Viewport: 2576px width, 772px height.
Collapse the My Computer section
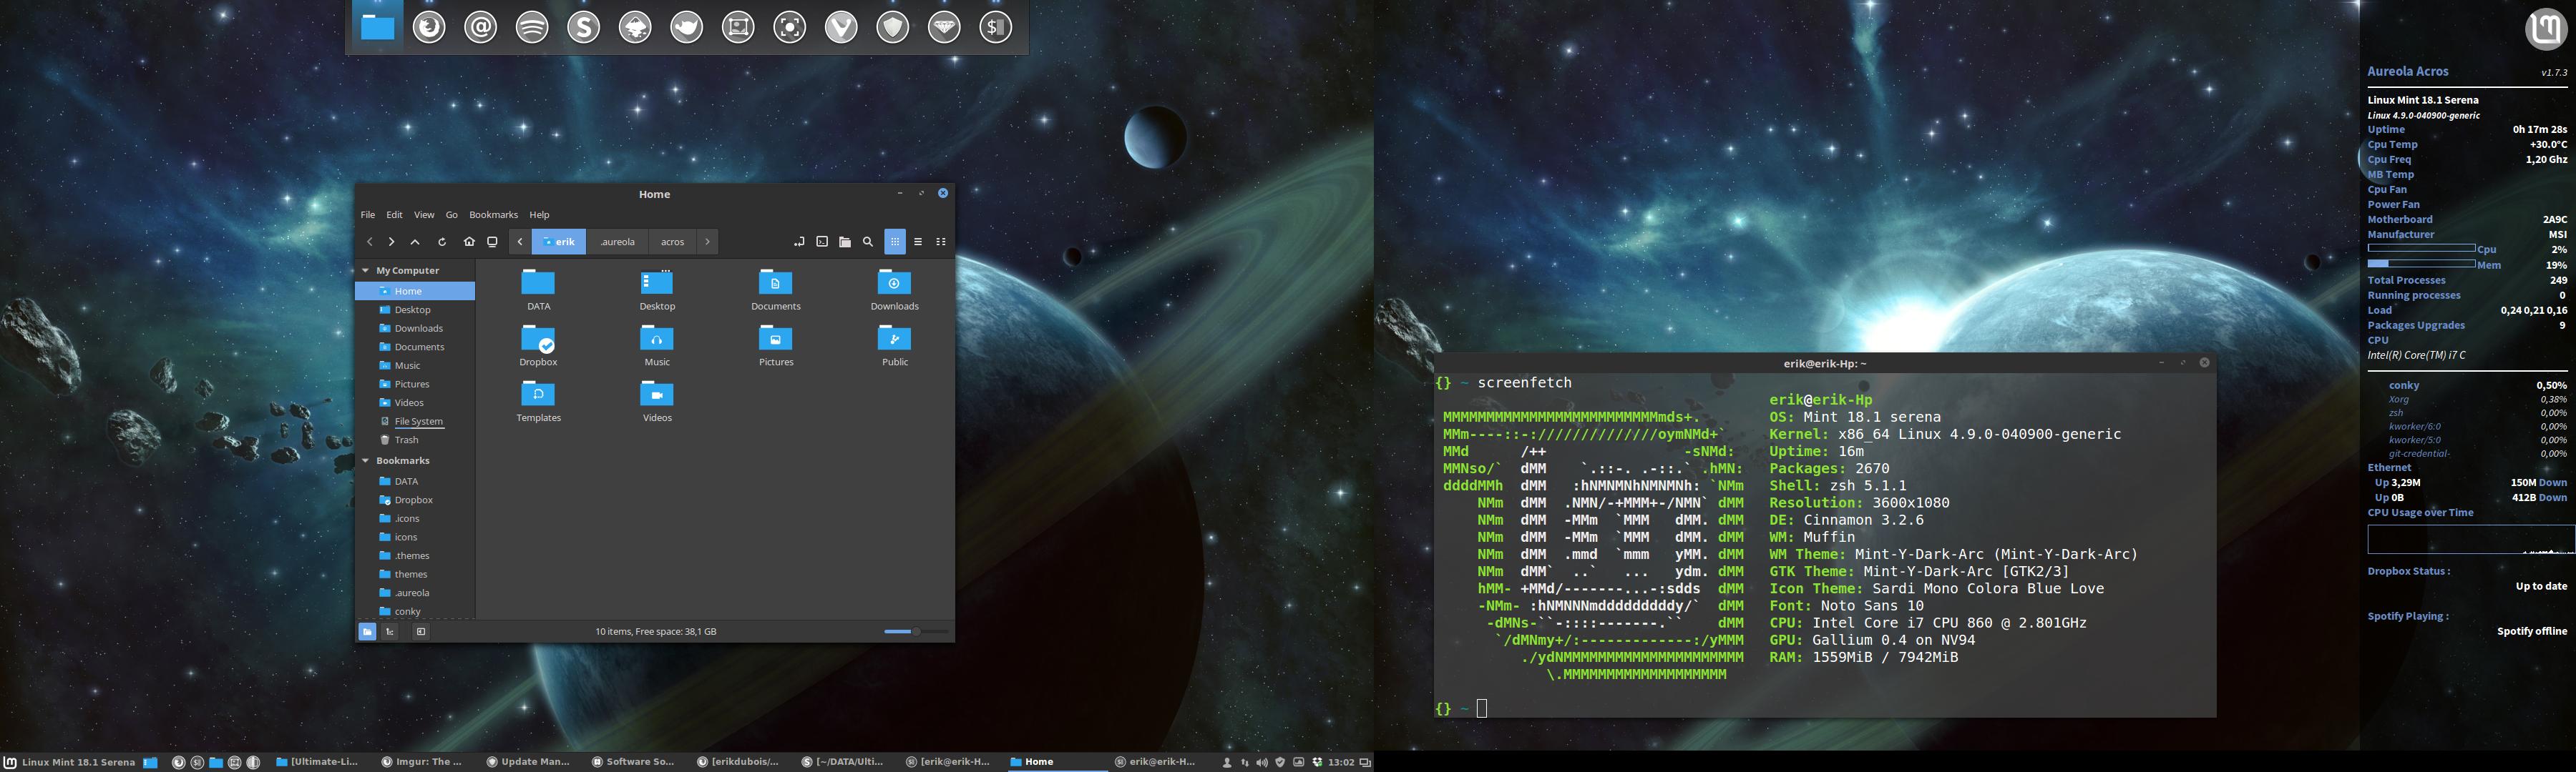366,271
